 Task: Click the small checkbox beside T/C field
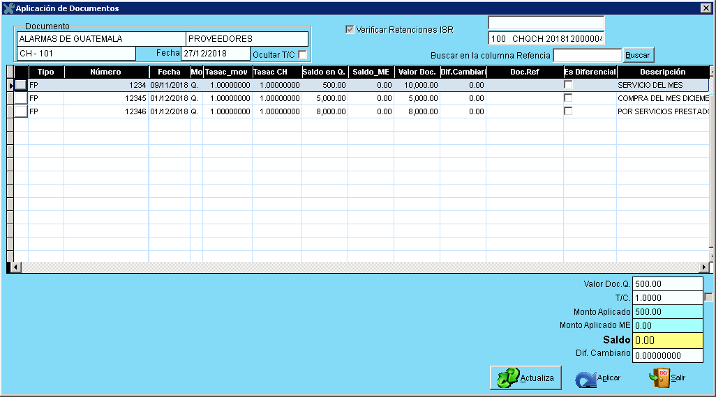tap(708, 297)
